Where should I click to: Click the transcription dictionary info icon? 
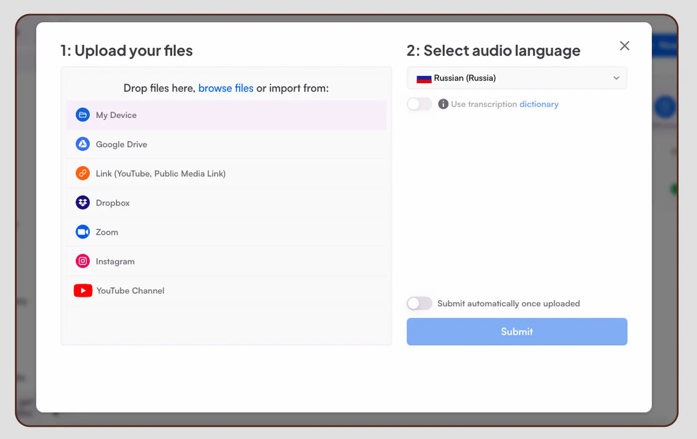(443, 104)
